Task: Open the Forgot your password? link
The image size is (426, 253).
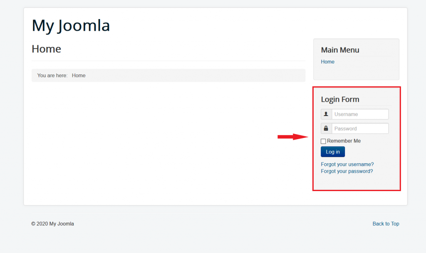Action: [x=347, y=171]
